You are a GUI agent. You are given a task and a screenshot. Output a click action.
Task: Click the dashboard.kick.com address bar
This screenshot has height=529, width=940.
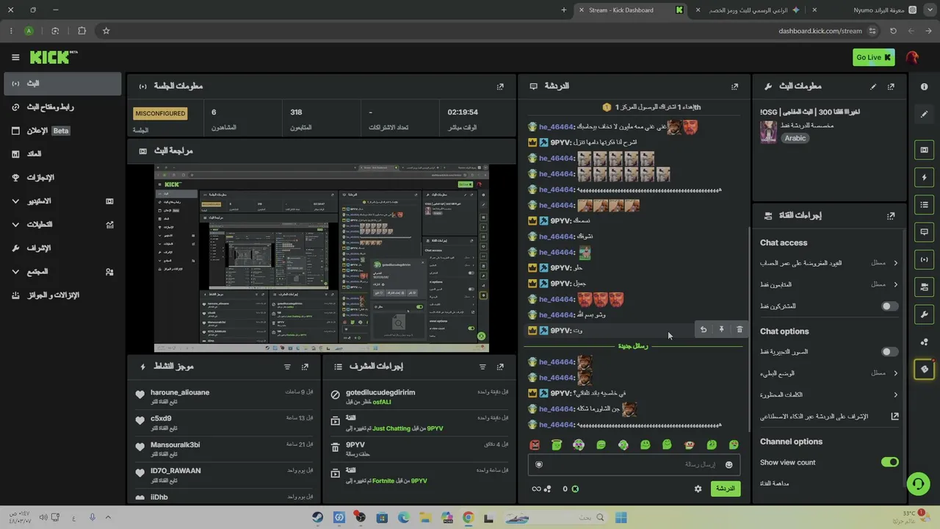click(820, 31)
